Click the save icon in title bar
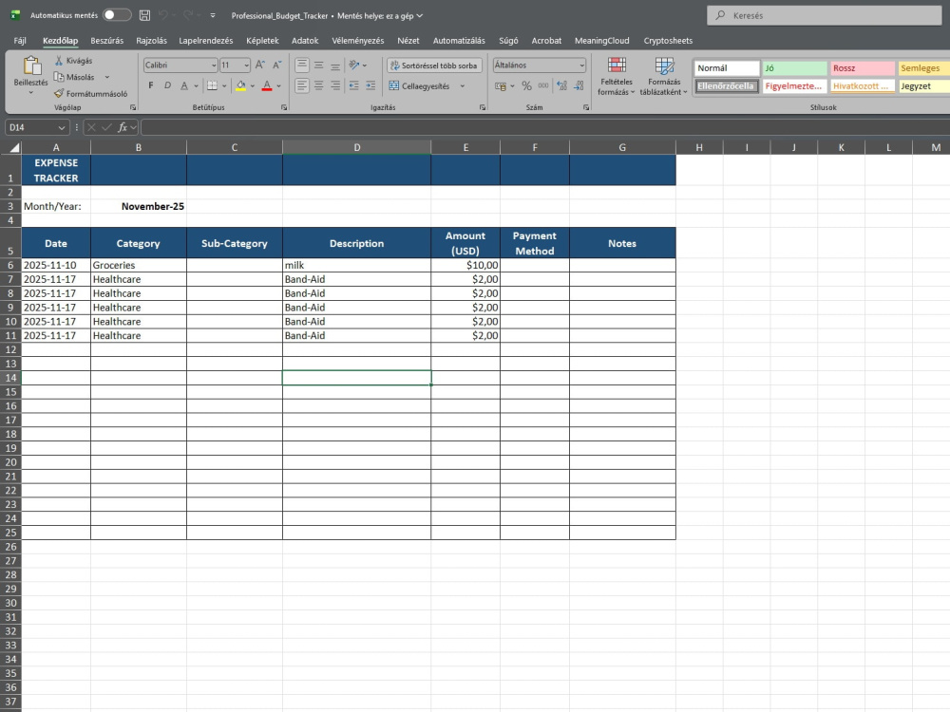The width and height of the screenshot is (950, 712). coord(144,15)
